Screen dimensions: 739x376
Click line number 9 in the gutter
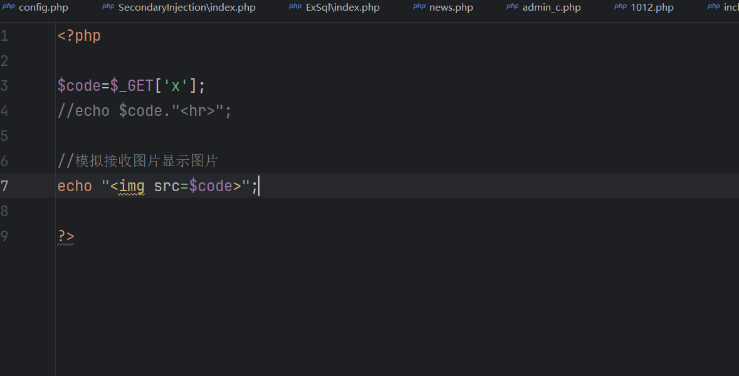tap(4, 236)
